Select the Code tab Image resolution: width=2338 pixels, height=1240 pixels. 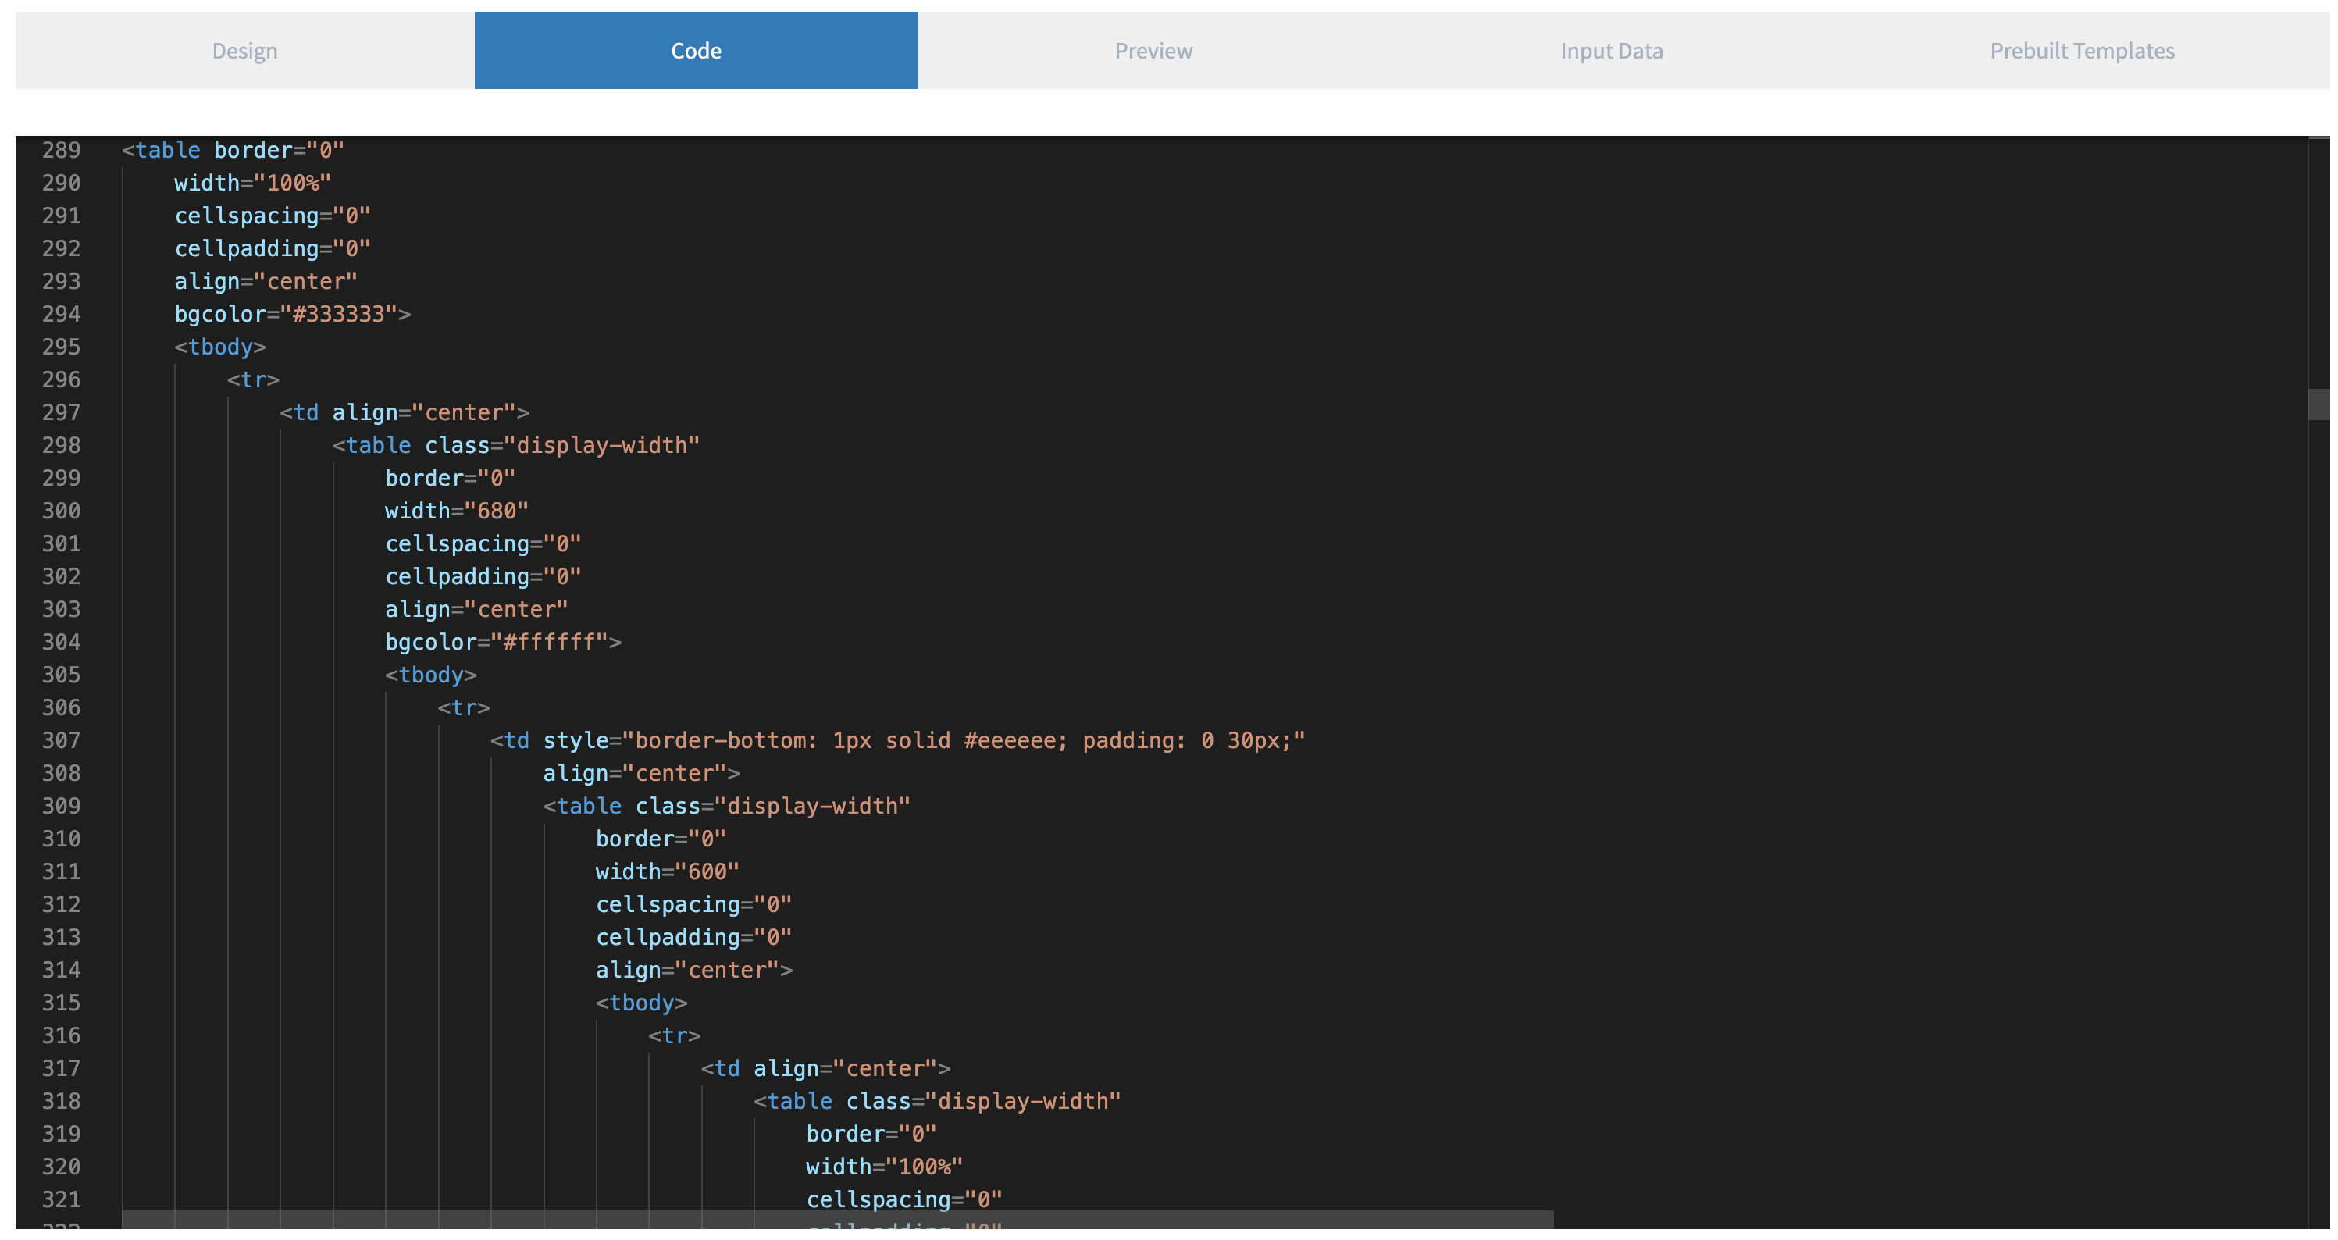click(696, 51)
